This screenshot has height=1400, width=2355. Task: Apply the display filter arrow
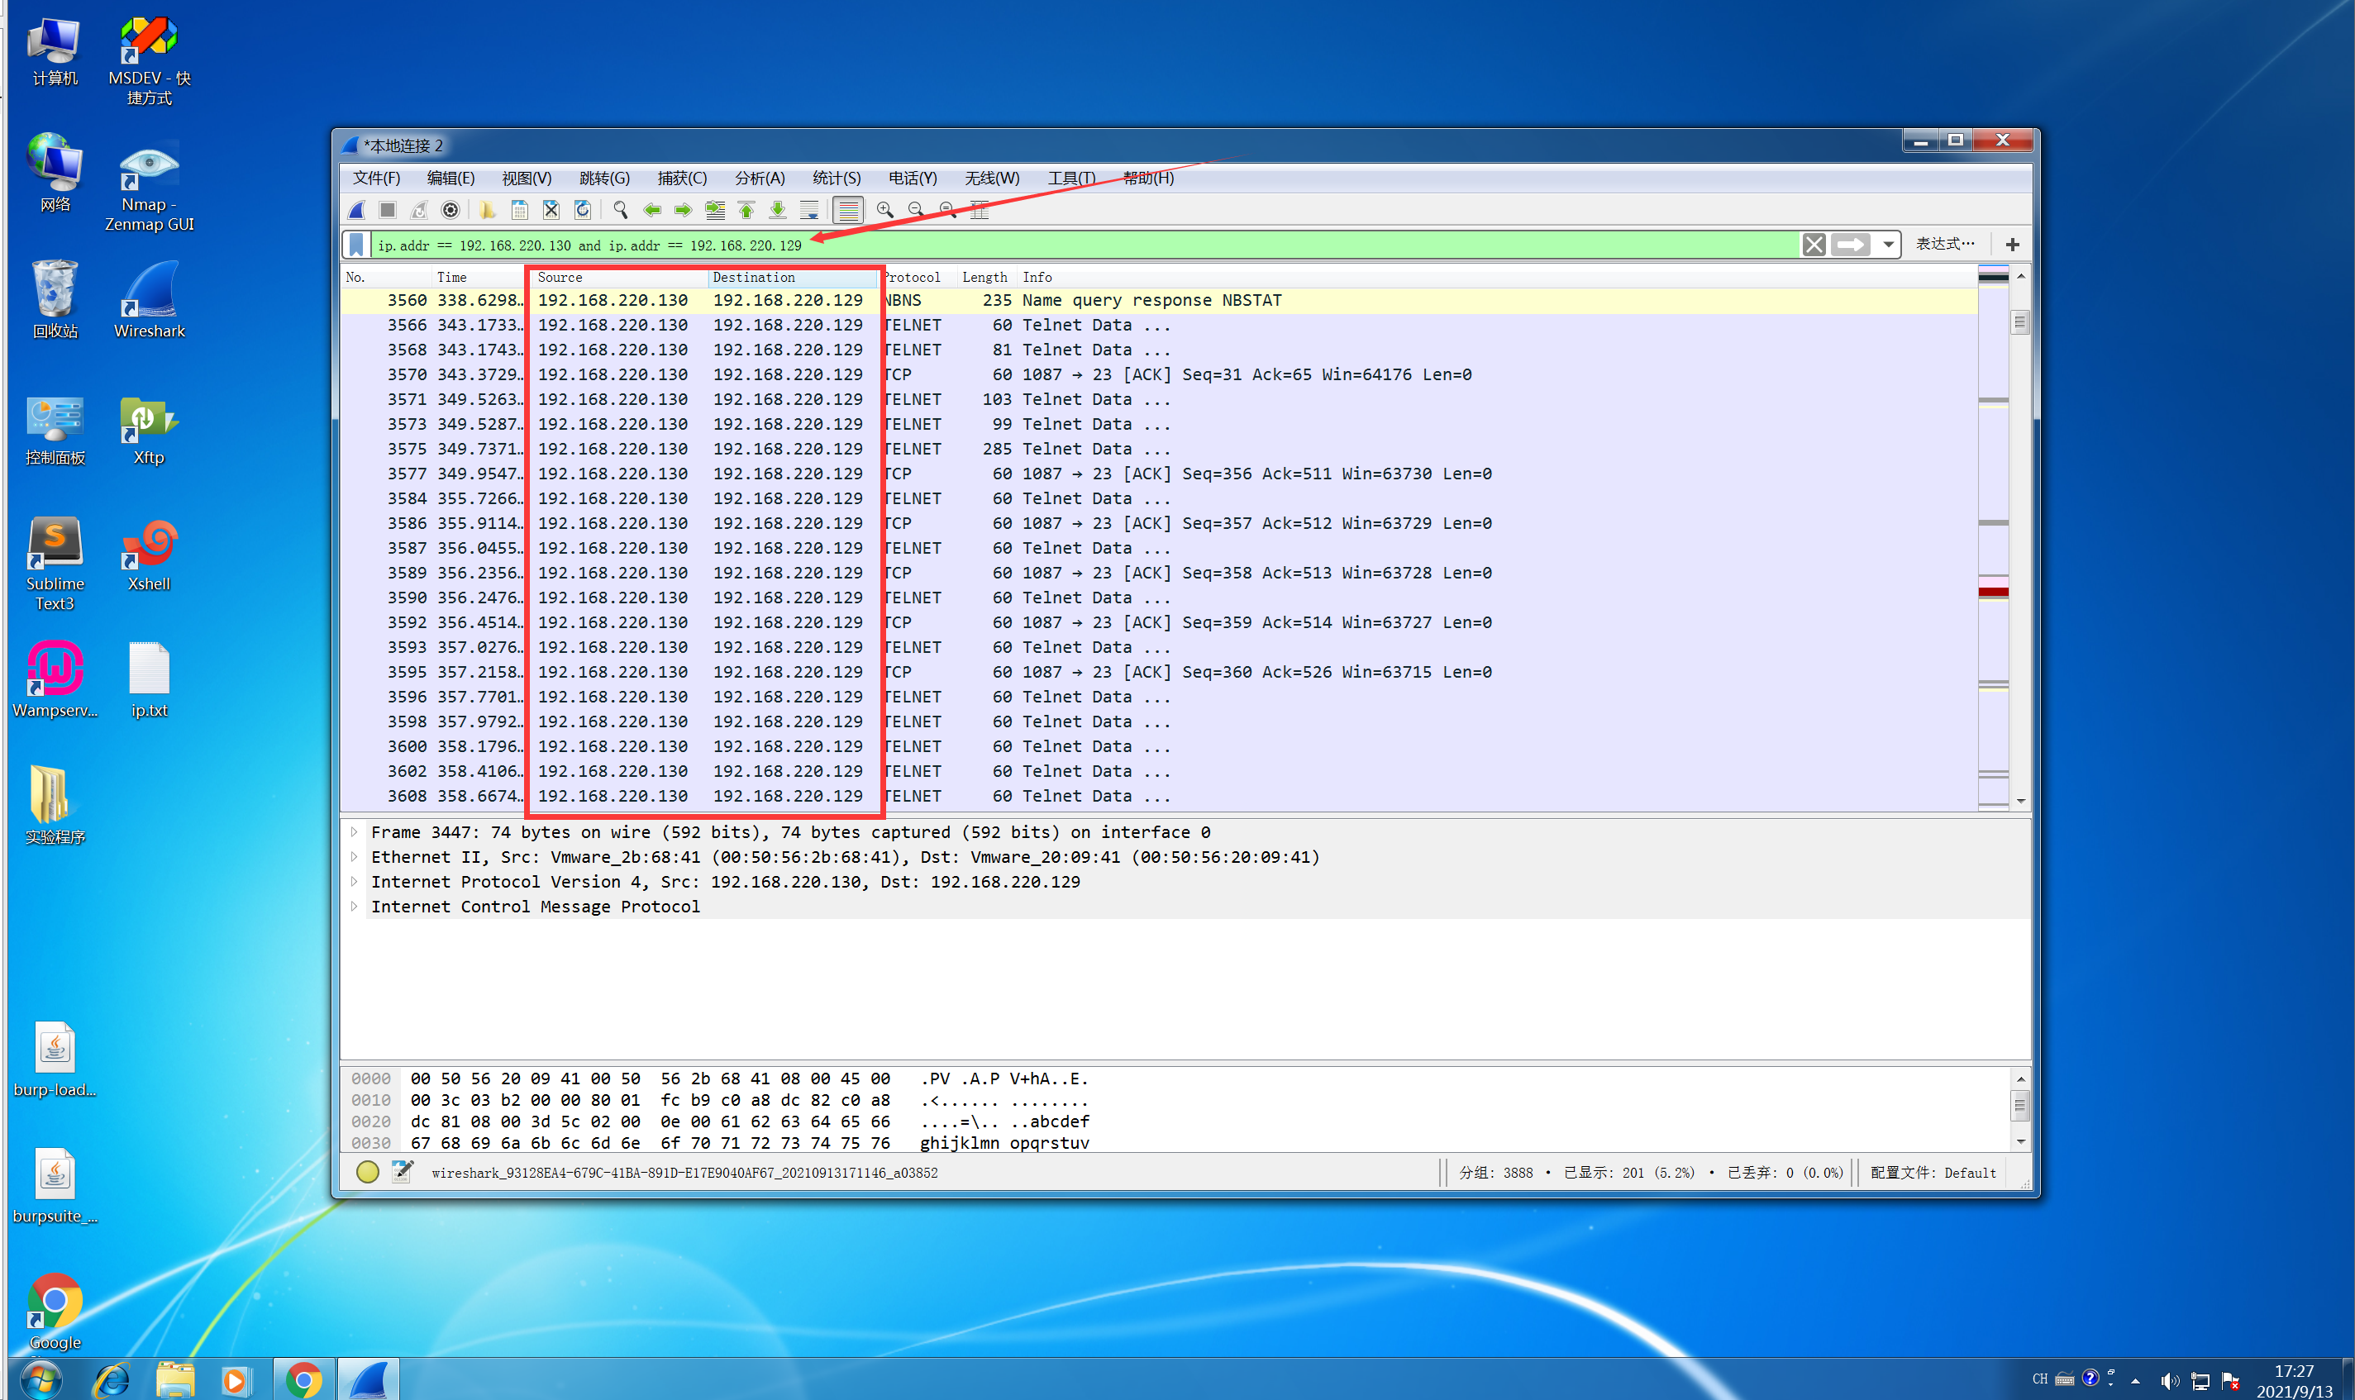point(1850,245)
